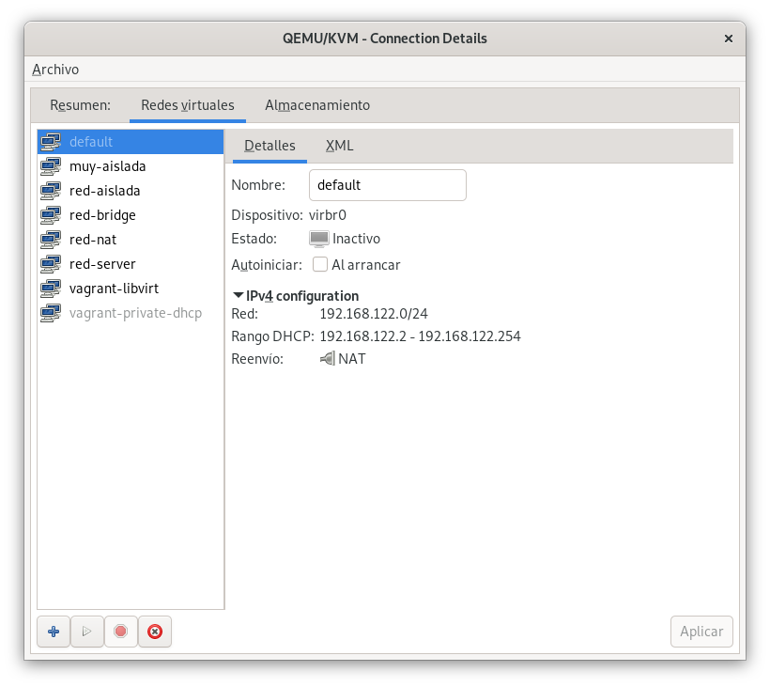
Task: Collapse the IPv4 configuration section
Action: (x=239, y=295)
